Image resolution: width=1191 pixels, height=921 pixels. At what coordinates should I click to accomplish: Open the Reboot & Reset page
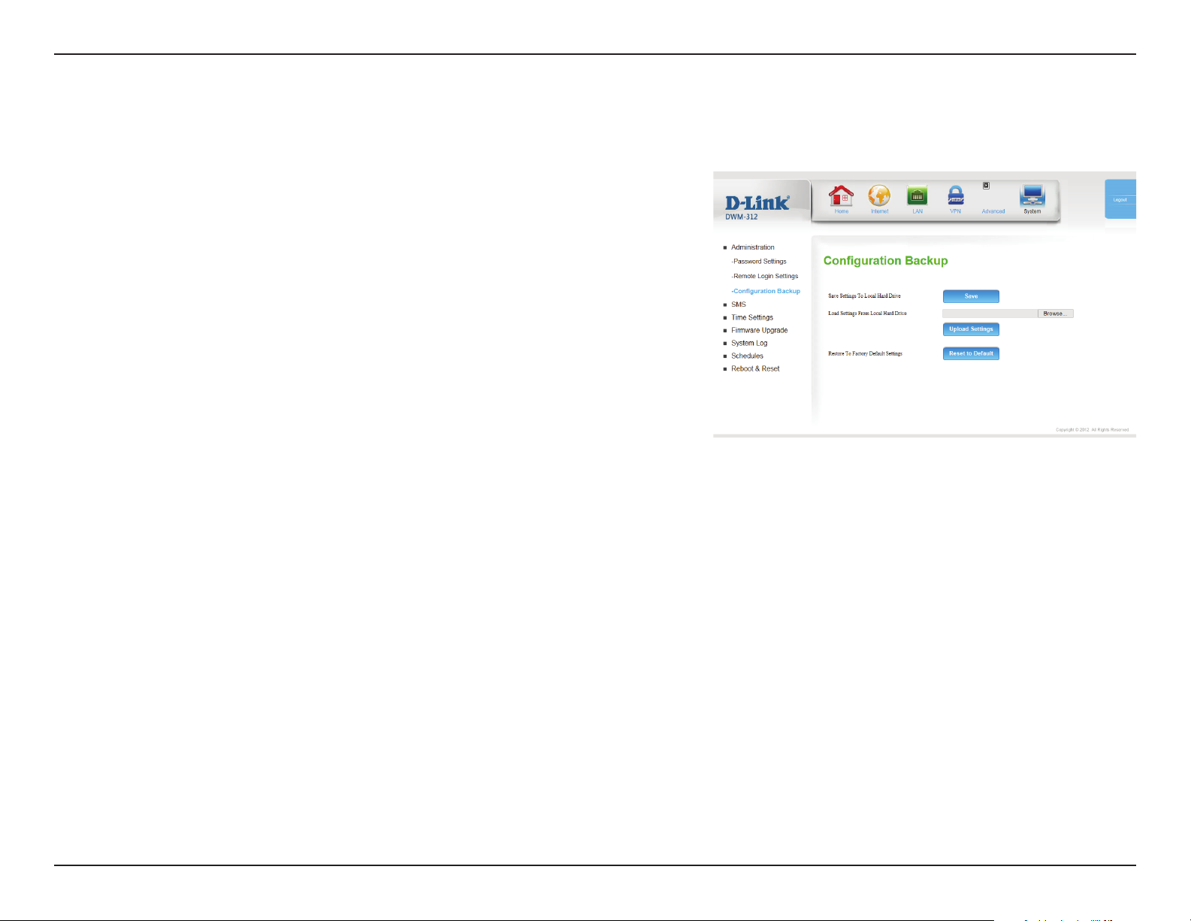coord(755,368)
